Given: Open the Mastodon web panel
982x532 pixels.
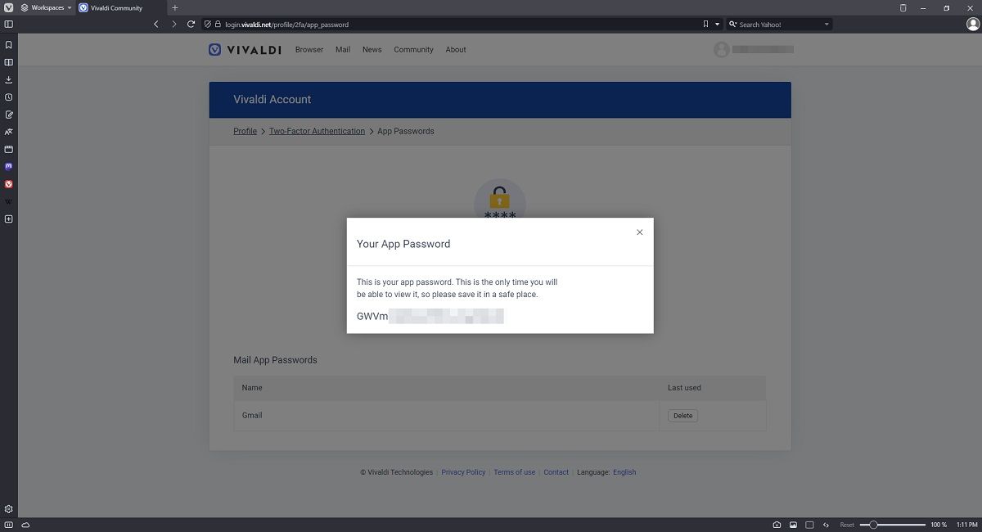Looking at the screenshot, I should tap(8, 166).
